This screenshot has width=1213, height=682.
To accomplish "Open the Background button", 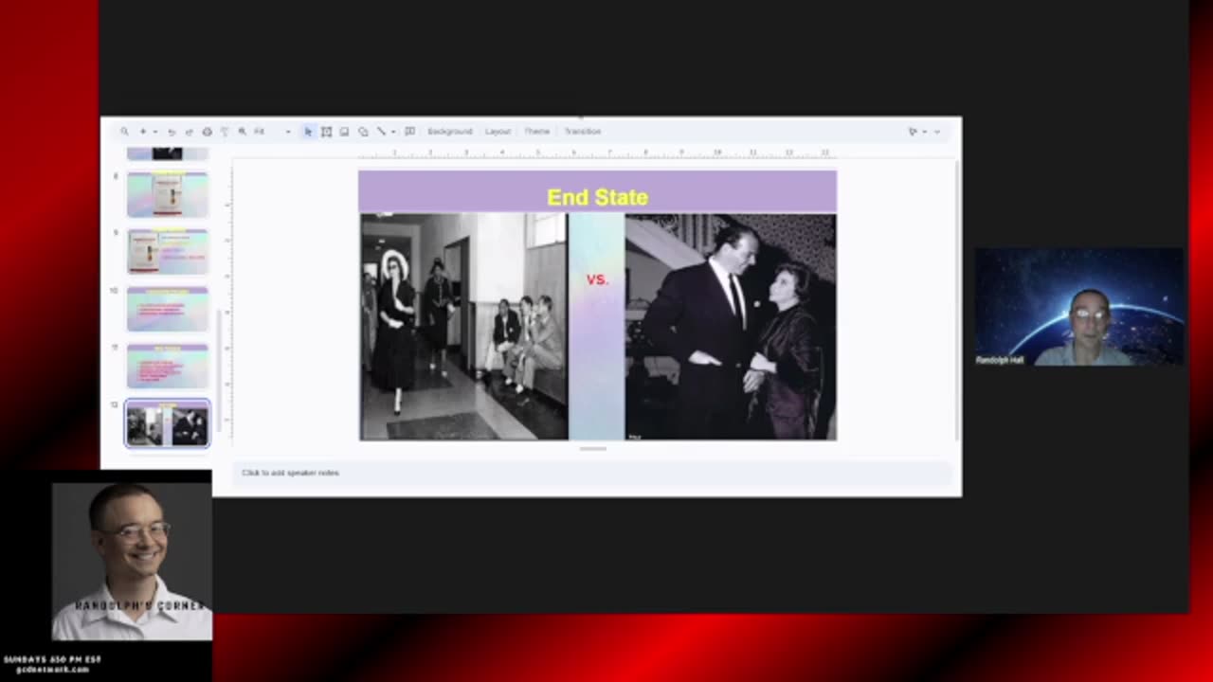I will pyautogui.click(x=449, y=132).
